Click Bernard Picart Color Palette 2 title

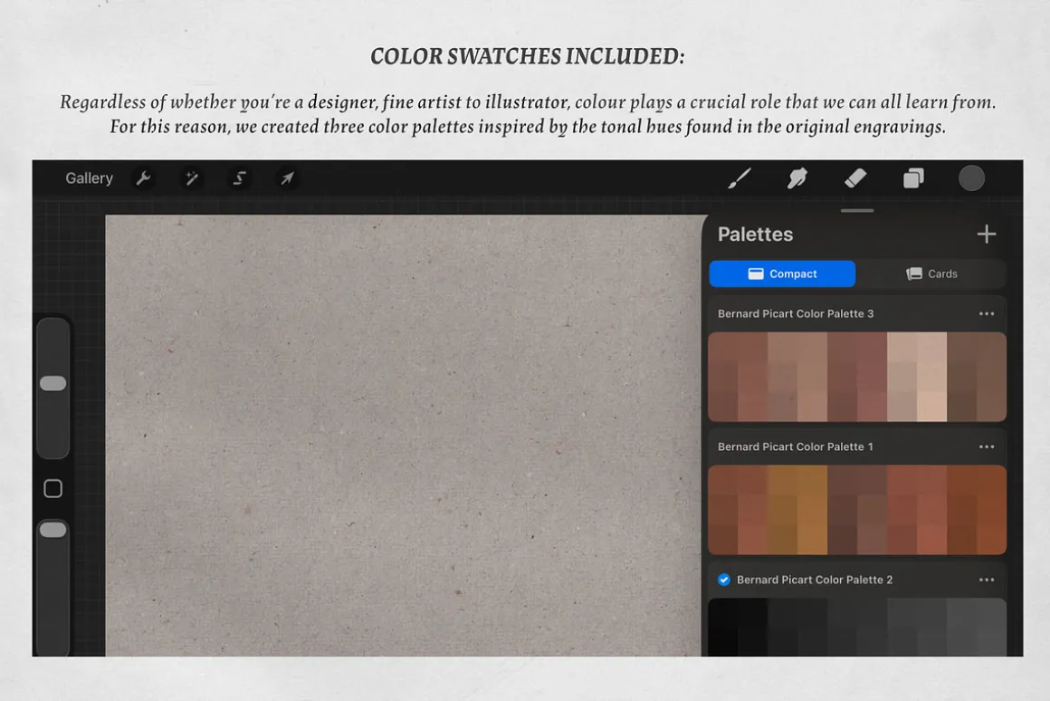click(x=815, y=580)
